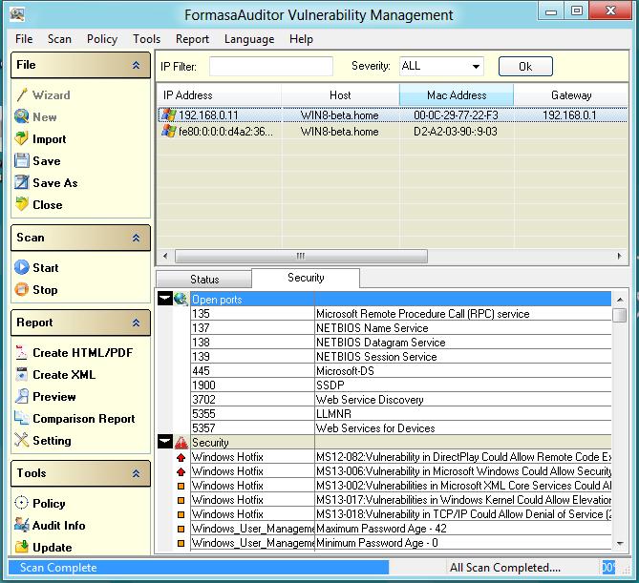Collapse the Report panel chevron
Viewport: 639px width, 583px height.
pos(137,323)
